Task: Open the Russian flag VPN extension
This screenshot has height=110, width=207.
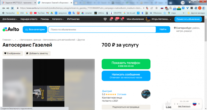Action: [162, 8]
